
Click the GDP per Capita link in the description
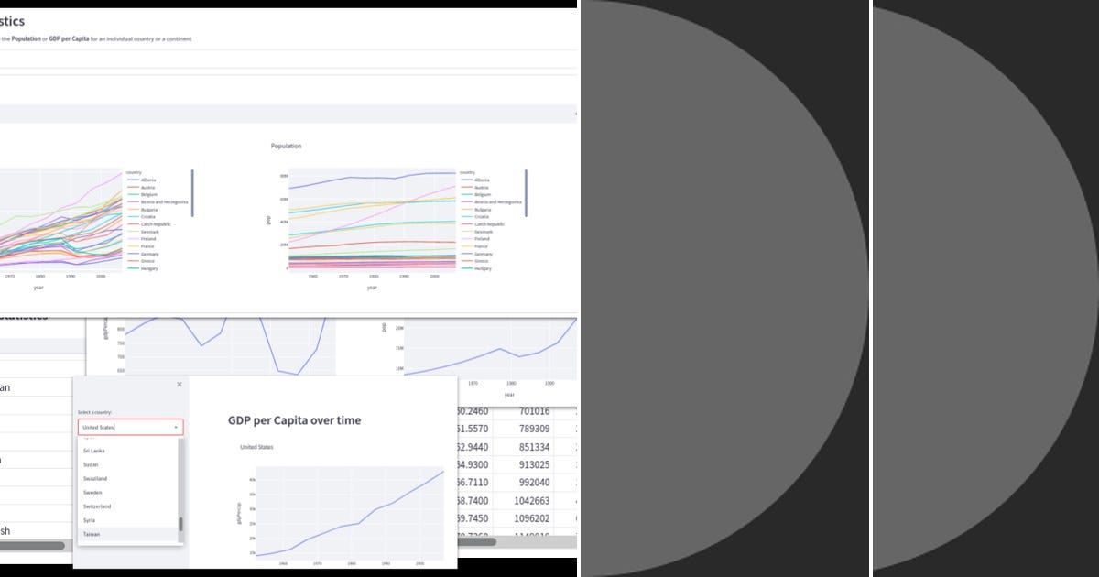coord(69,38)
